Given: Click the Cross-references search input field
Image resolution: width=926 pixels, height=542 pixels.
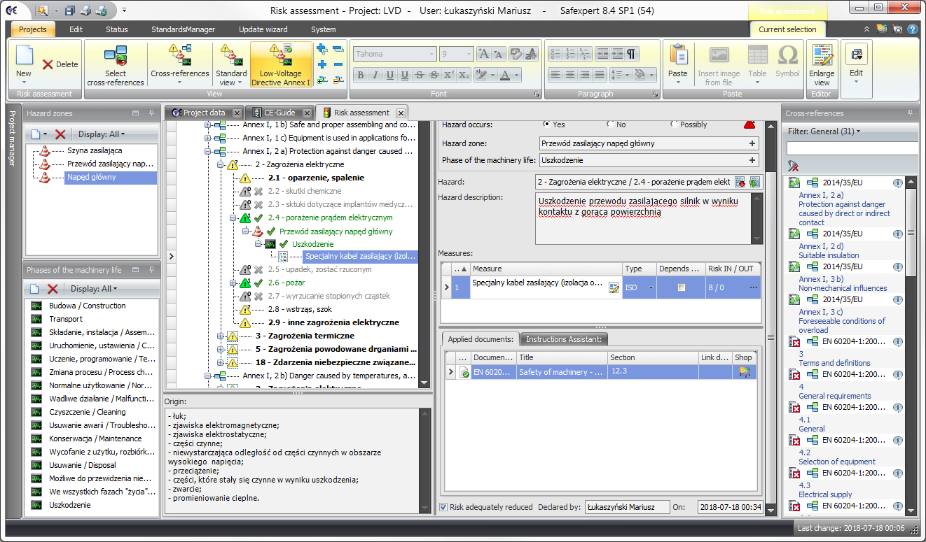Looking at the screenshot, I should point(851,148).
